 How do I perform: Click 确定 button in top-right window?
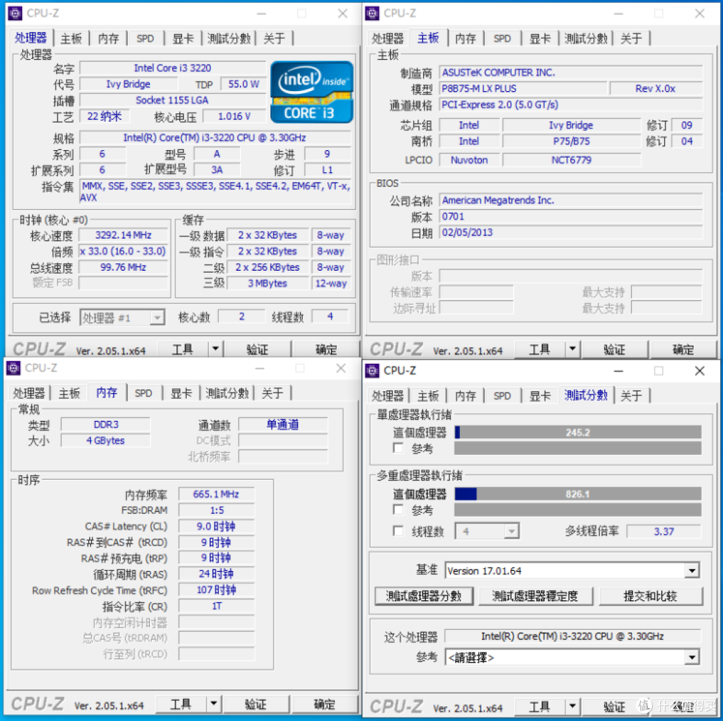(x=684, y=349)
